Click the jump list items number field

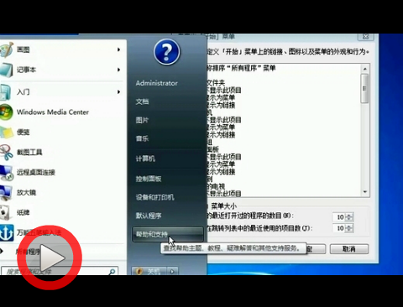tap(339, 228)
